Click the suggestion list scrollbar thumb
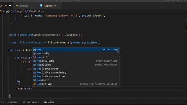 [118, 50]
